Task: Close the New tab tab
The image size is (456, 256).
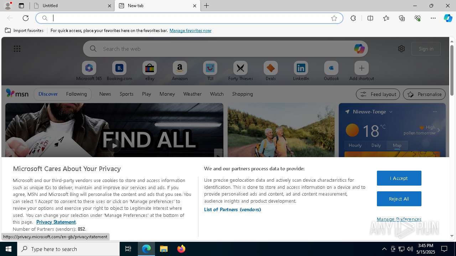Action: [x=195, y=6]
